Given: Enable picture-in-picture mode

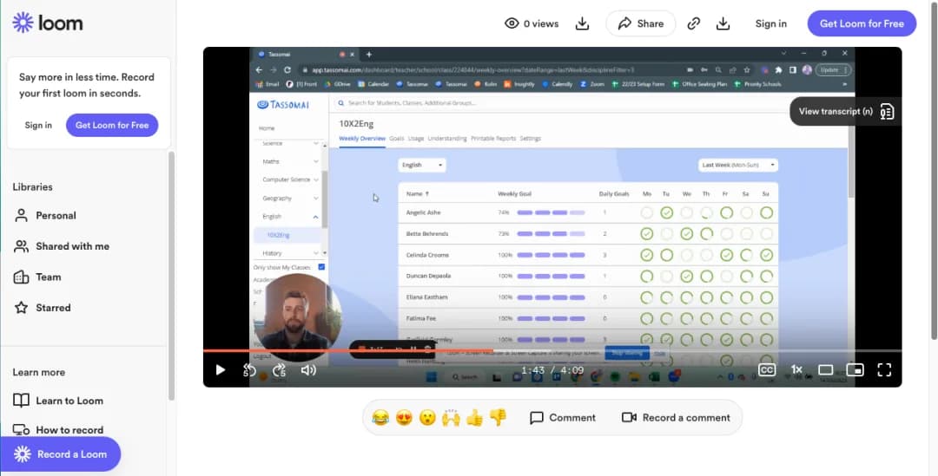Looking at the screenshot, I should click(855, 370).
